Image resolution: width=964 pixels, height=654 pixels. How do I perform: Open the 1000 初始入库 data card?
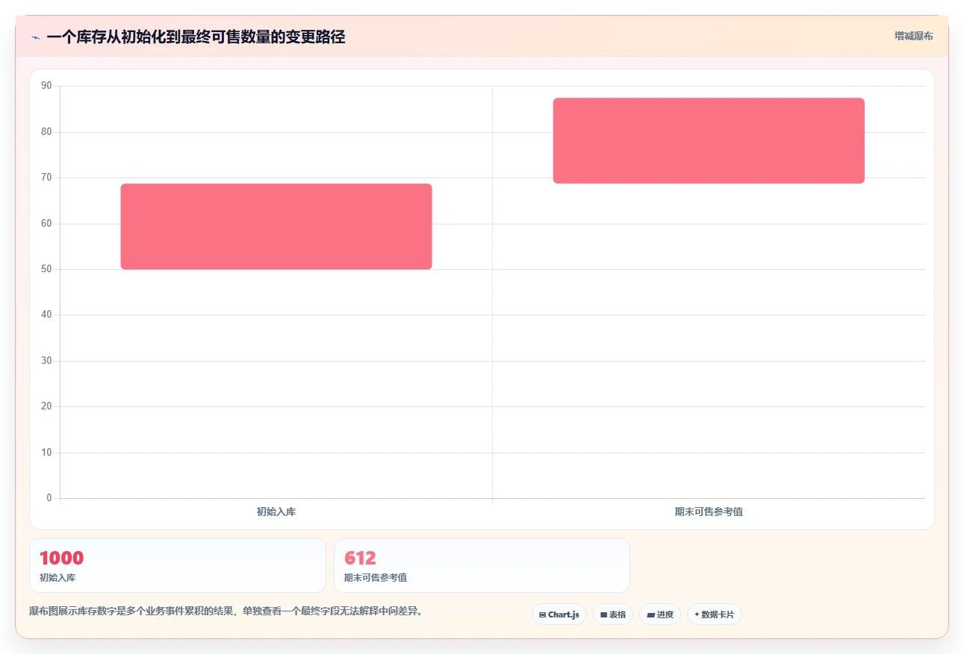pyautogui.click(x=178, y=565)
